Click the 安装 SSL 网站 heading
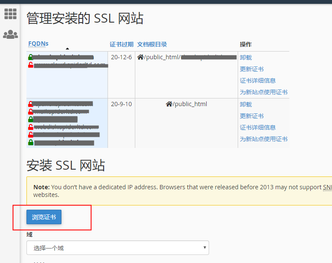332x263 pixels. [x=66, y=165]
